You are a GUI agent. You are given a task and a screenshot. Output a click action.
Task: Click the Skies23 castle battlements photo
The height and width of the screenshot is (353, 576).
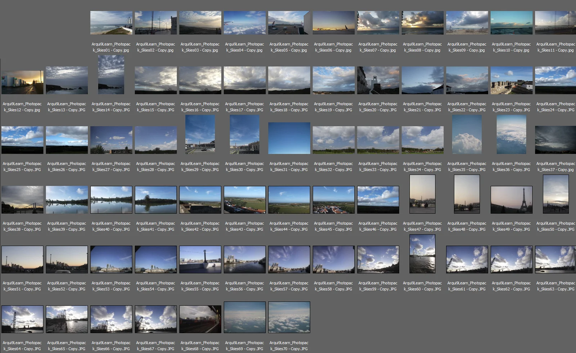click(511, 82)
